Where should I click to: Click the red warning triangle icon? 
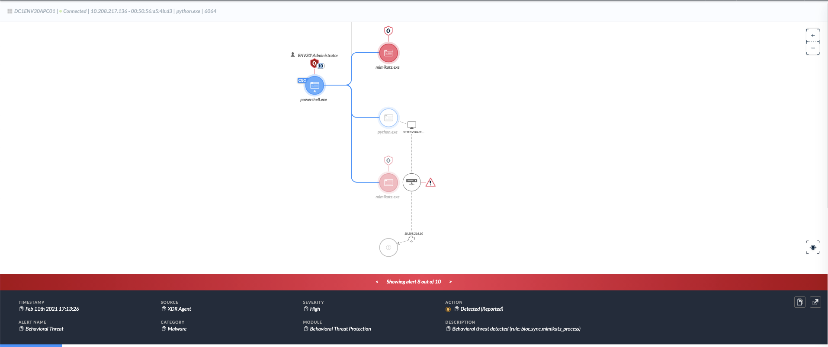point(430,183)
